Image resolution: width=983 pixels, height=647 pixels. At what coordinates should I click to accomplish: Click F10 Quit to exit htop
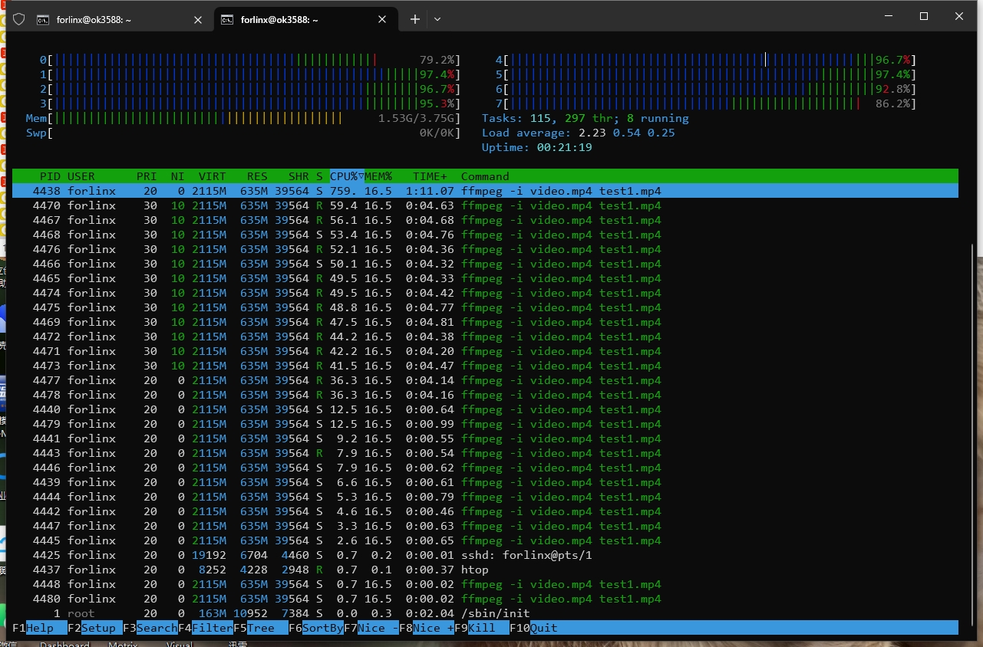click(543, 628)
